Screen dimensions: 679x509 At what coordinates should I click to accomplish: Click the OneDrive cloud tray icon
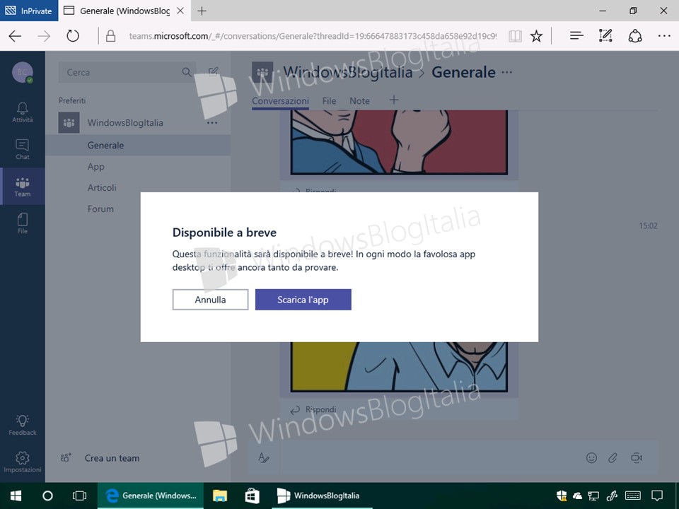[x=577, y=496]
